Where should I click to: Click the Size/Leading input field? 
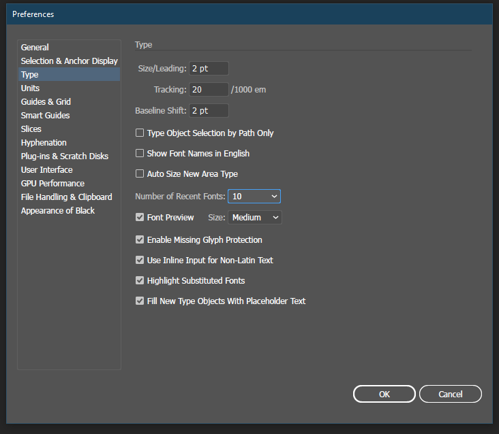(209, 69)
